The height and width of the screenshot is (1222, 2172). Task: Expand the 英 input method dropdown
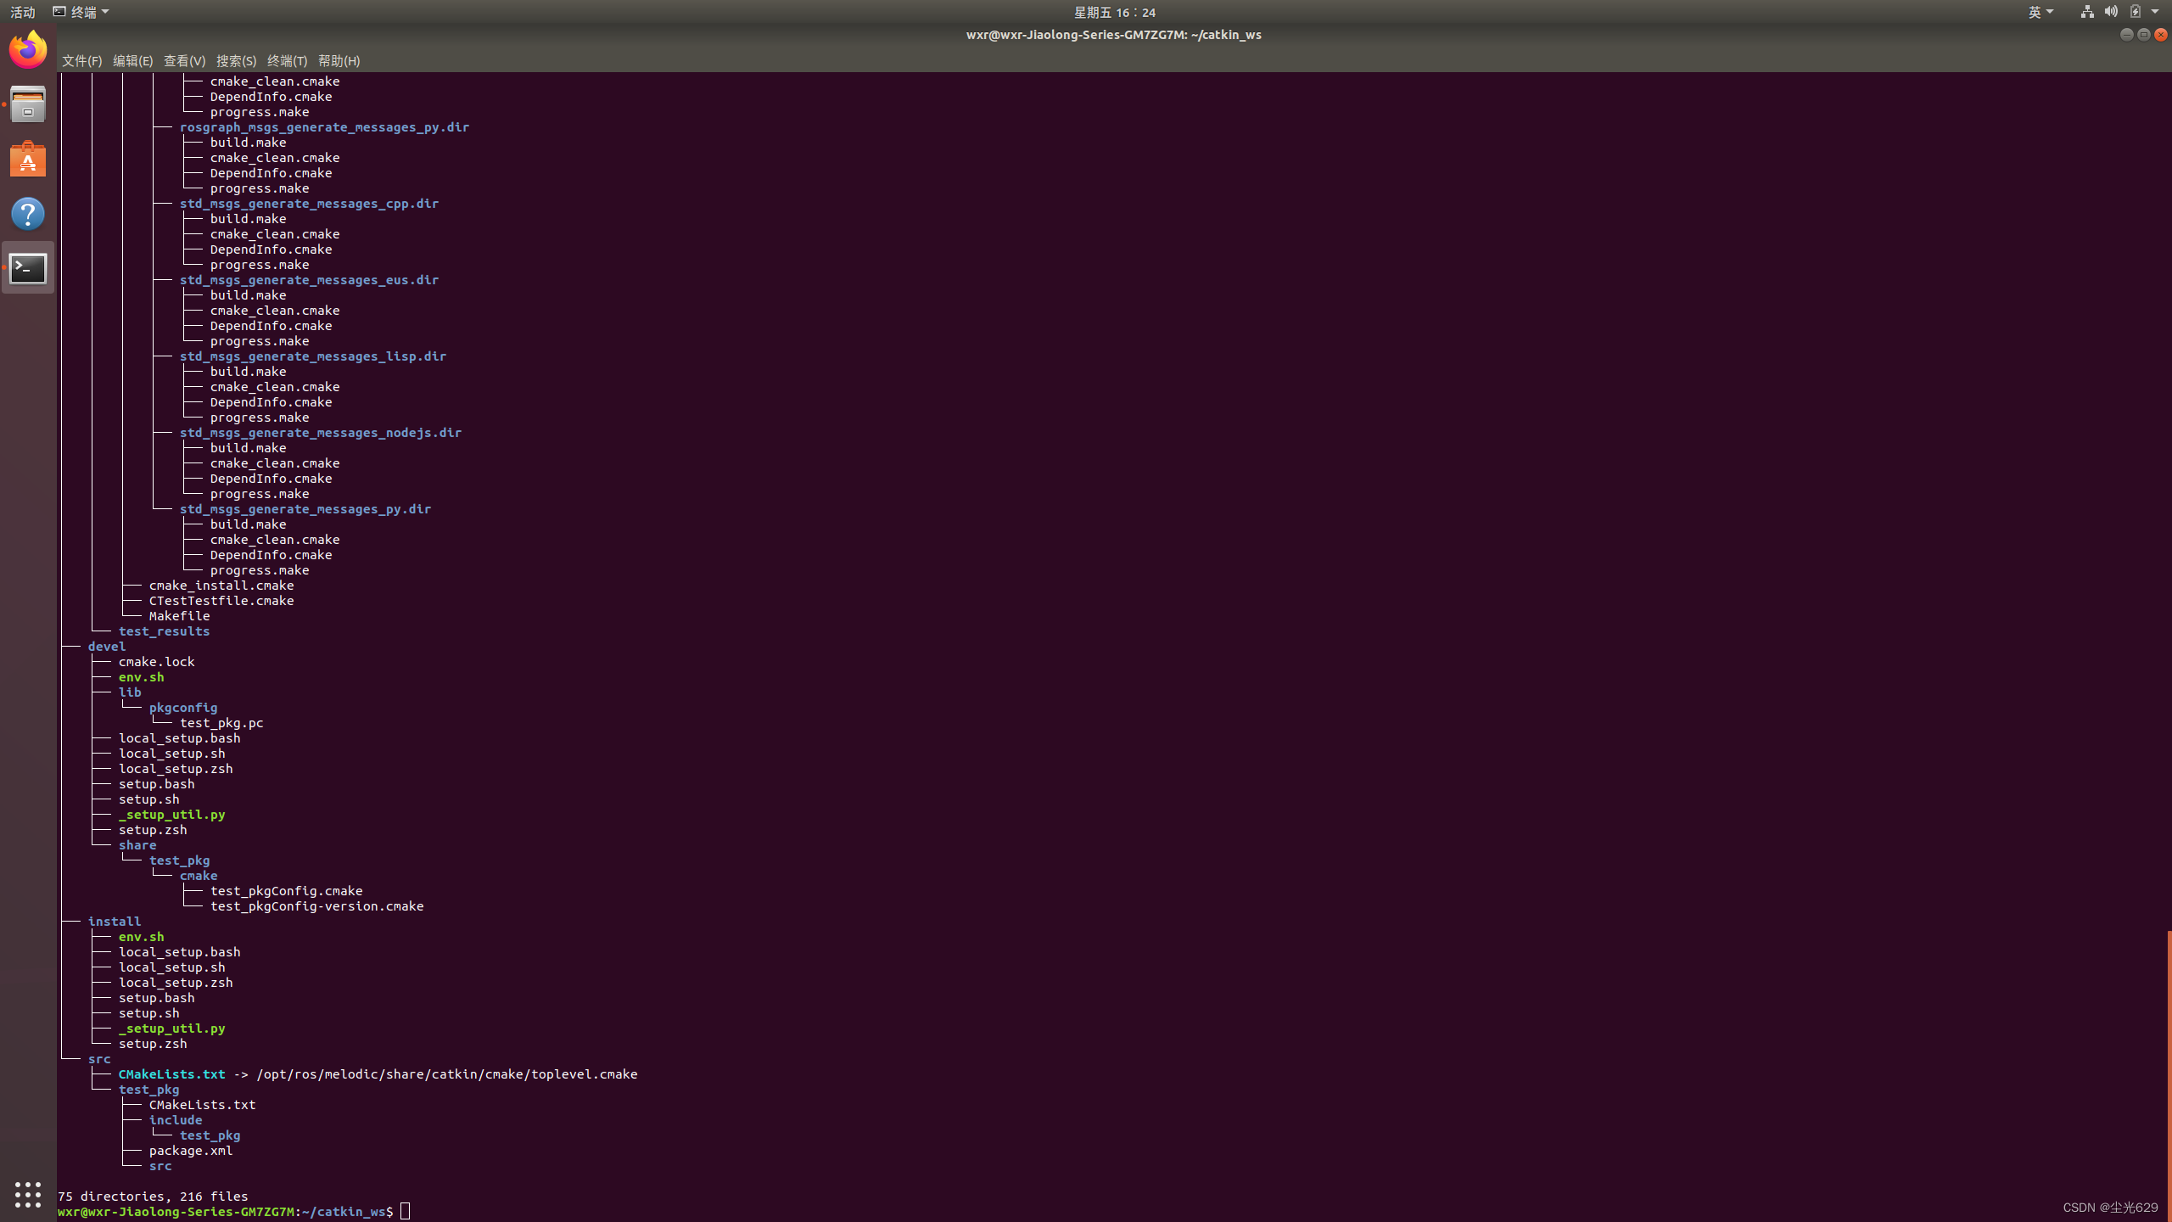pos(2040,12)
